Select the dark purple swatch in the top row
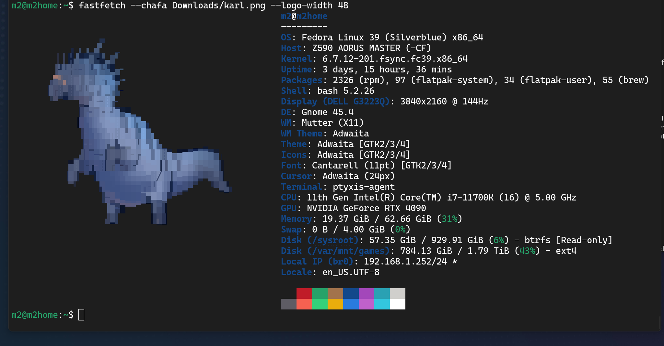The width and height of the screenshot is (664, 346). (367, 293)
